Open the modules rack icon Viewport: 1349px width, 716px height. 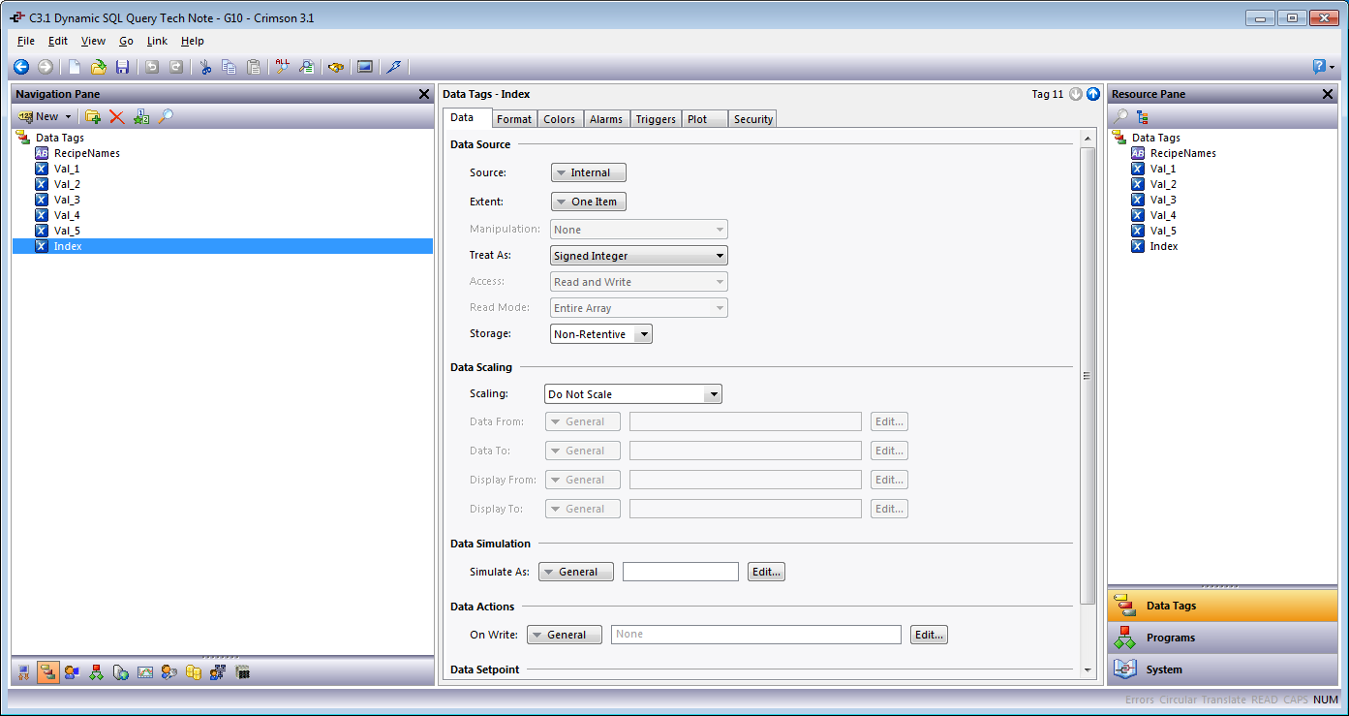coord(243,671)
